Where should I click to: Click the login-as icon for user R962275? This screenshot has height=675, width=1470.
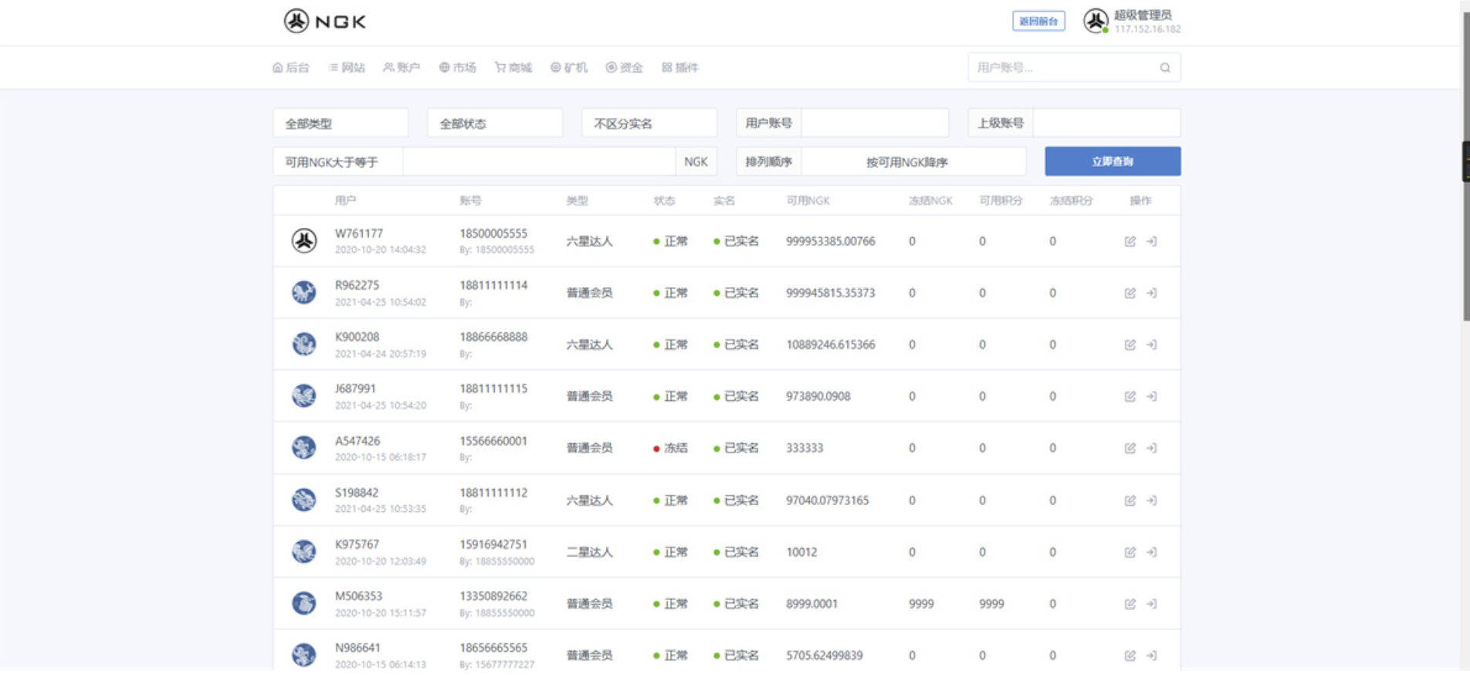(x=1151, y=293)
